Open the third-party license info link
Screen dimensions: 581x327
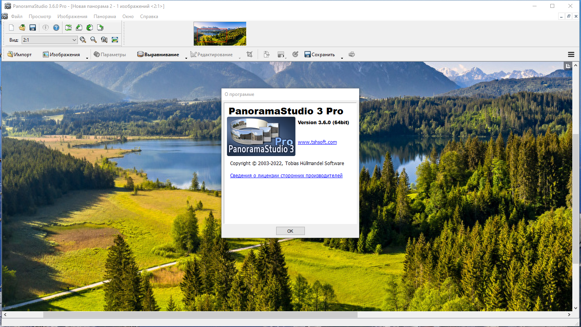click(x=286, y=176)
